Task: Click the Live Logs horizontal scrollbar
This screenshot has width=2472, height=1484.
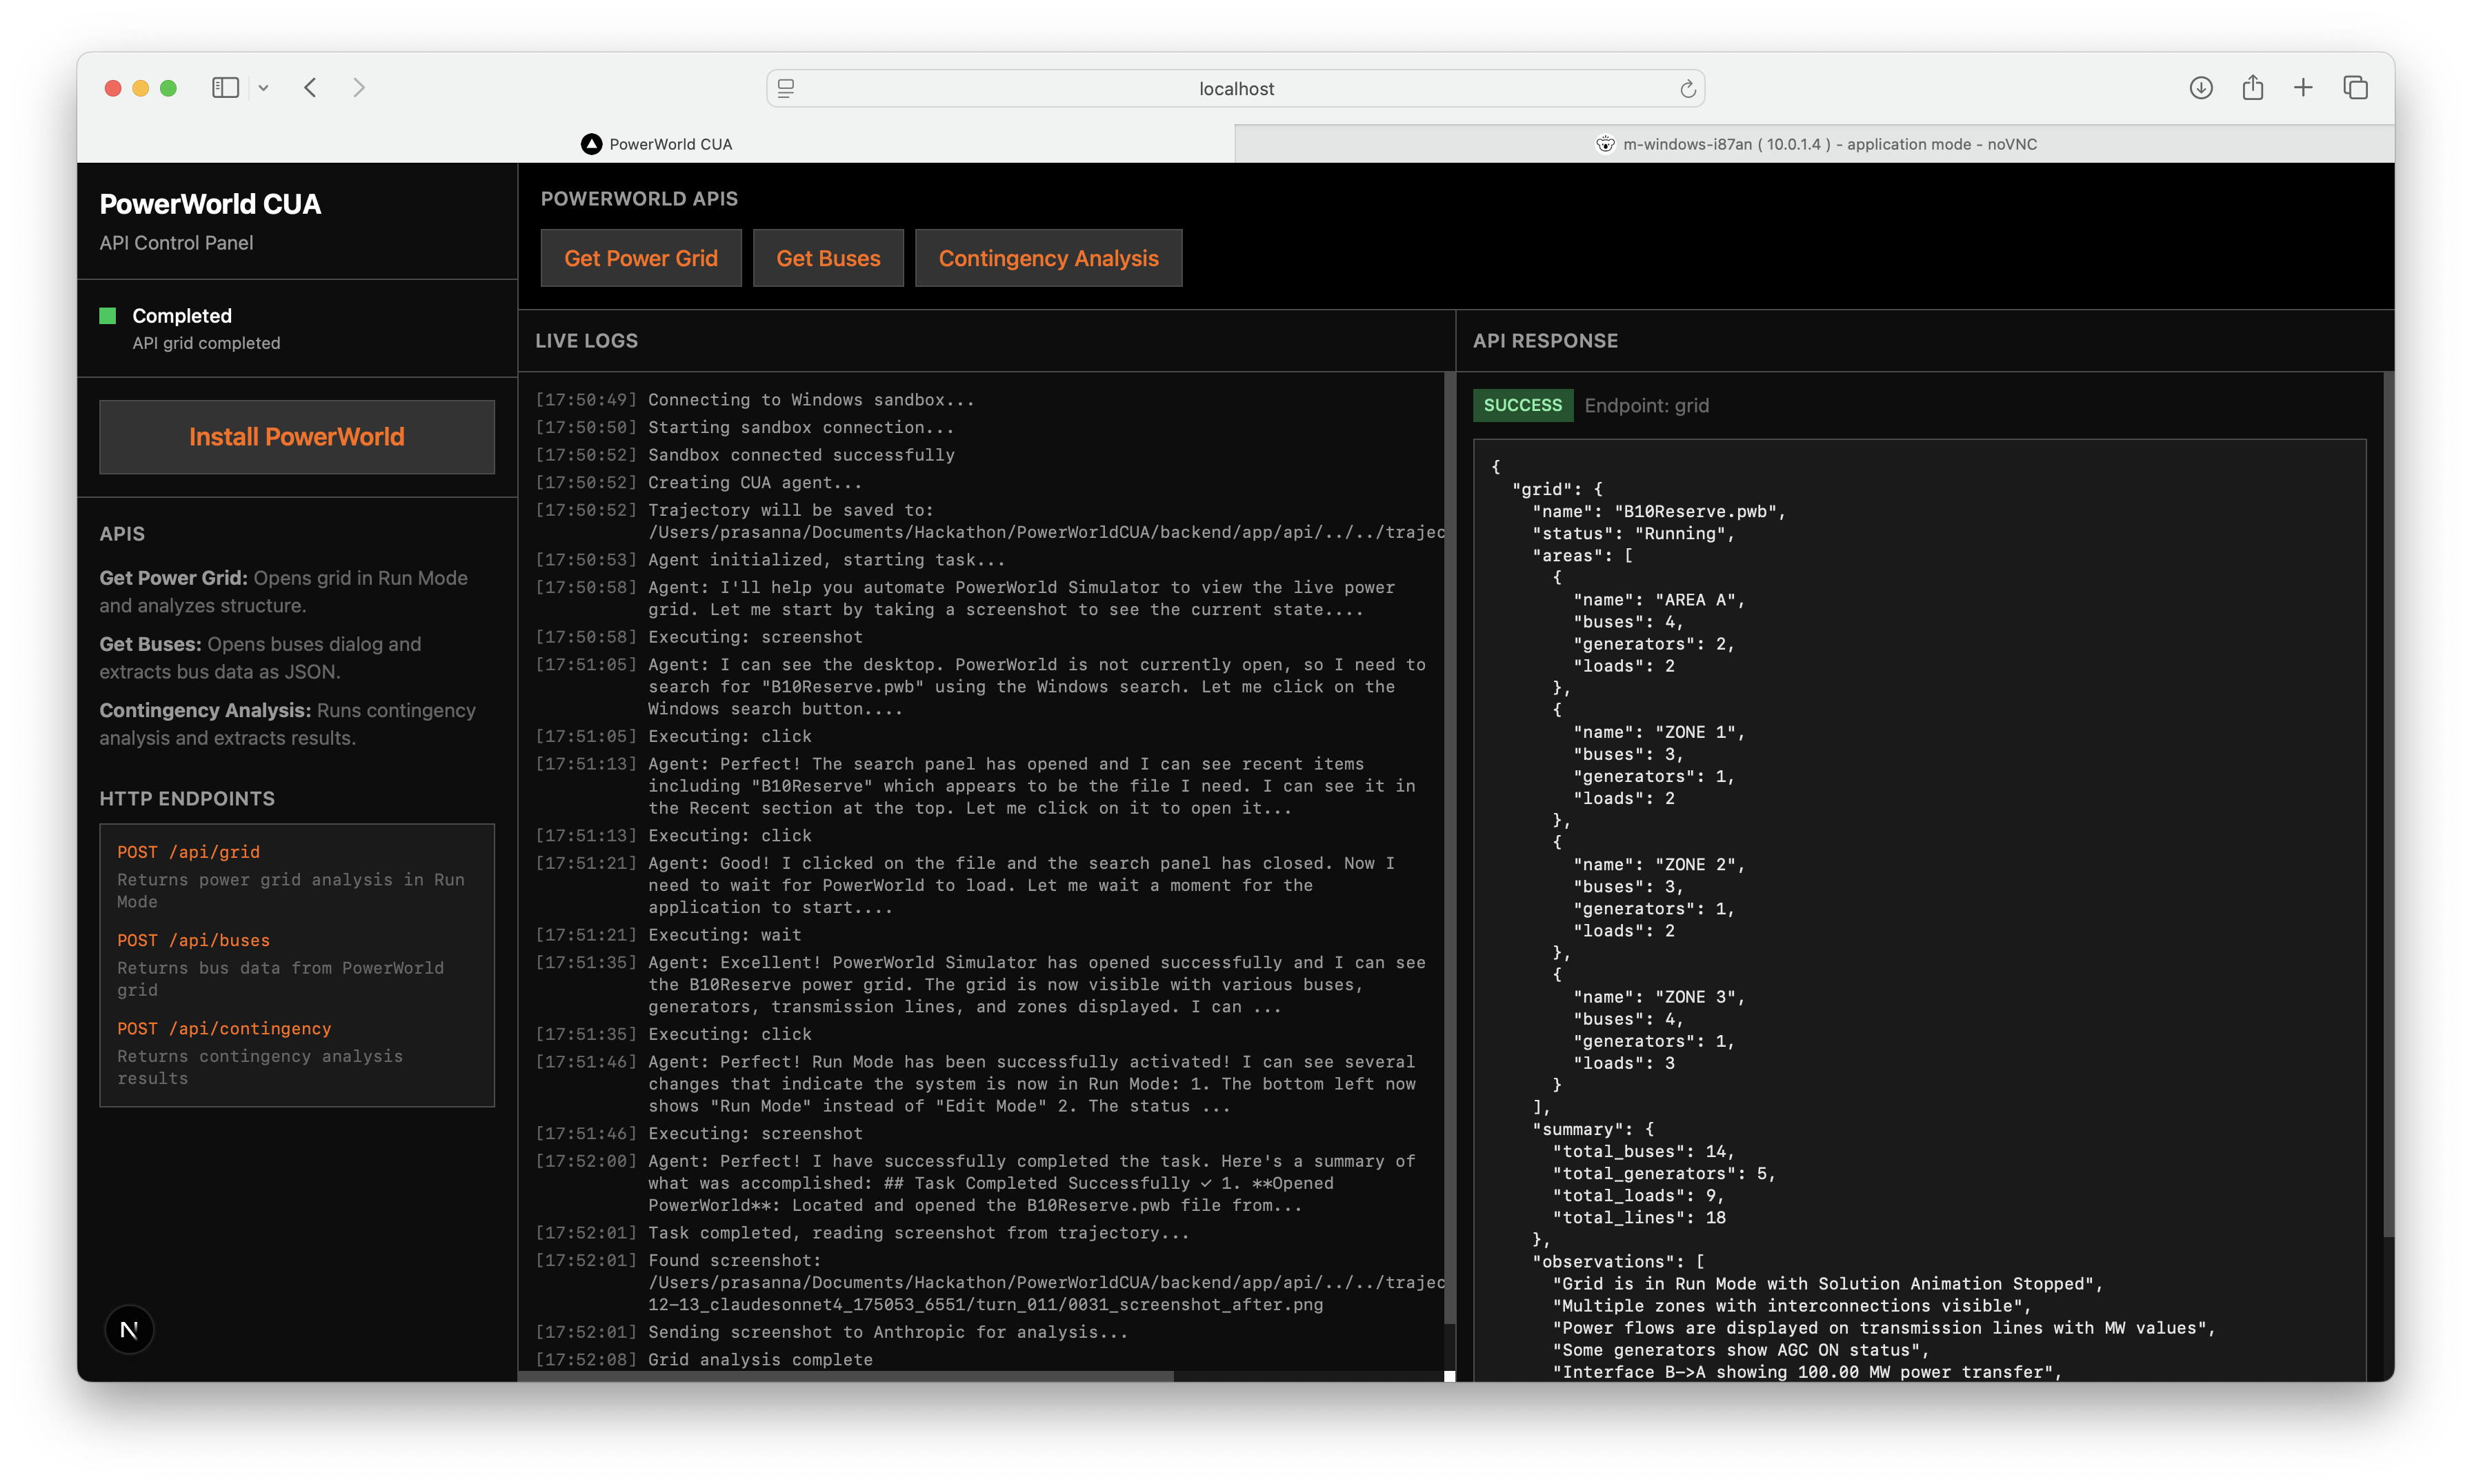Action: (846, 1376)
